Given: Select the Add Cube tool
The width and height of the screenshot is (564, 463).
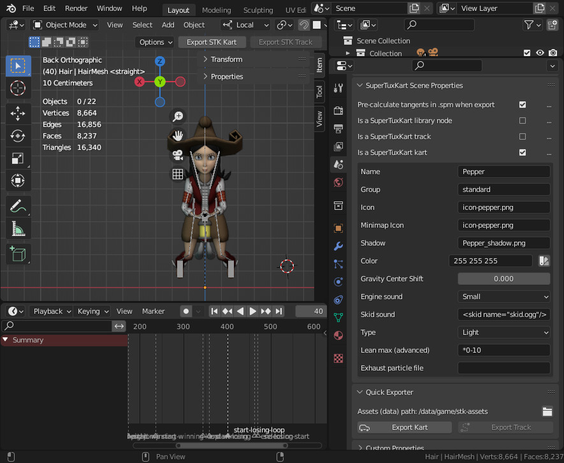Looking at the screenshot, I should click(x=18, y=254).
